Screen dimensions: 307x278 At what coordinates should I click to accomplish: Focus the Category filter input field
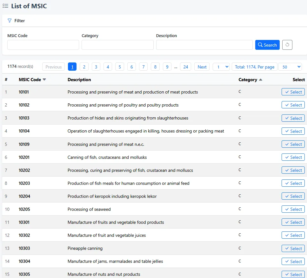coord(117,45)
